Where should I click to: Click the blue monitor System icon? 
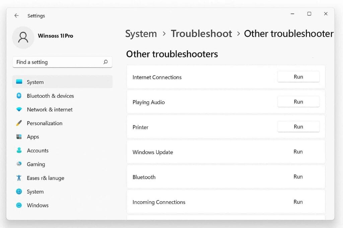[19, 82]
